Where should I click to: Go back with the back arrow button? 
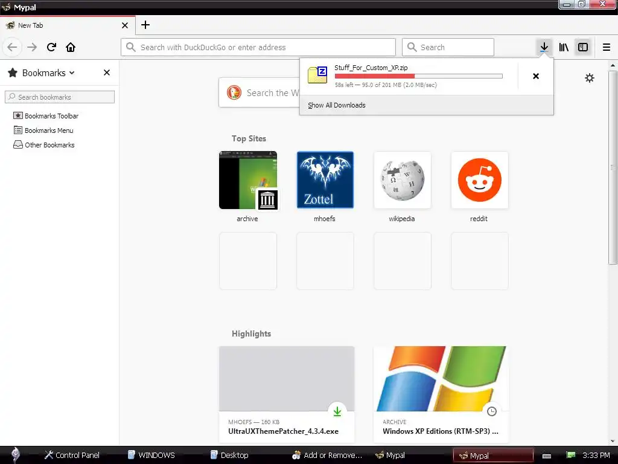pyautogui.click(x=12, y=47)
